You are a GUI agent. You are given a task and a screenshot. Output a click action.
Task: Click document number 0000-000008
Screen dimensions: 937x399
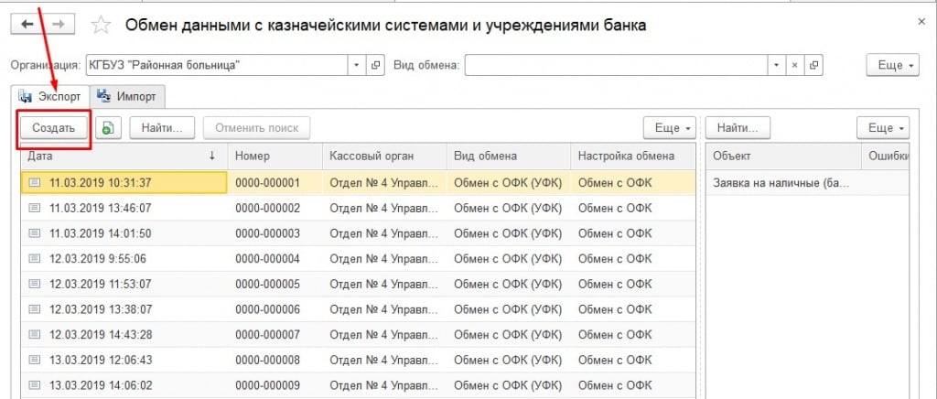[x=268, y=361]
